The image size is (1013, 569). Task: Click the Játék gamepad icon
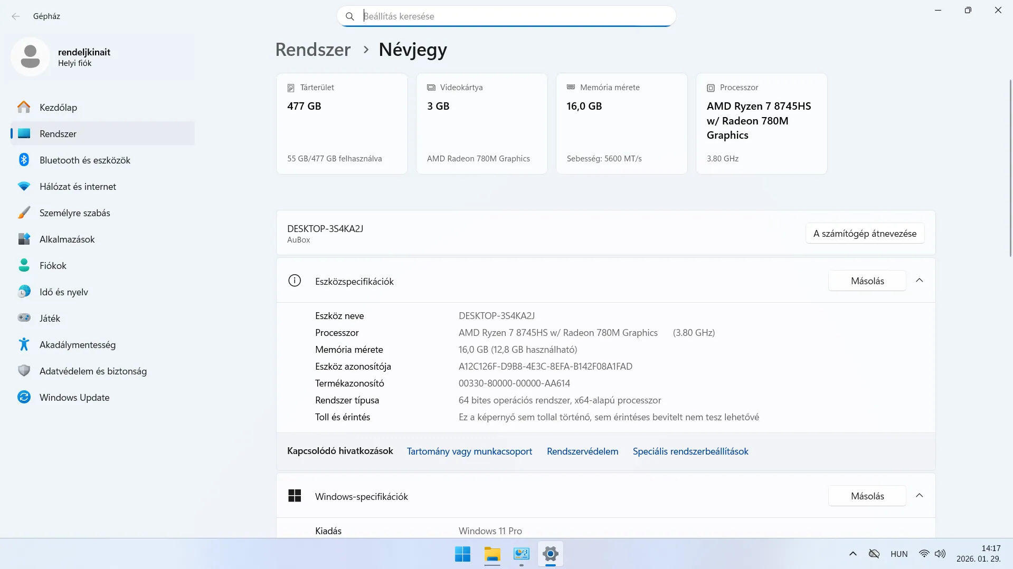pos(24,318)
